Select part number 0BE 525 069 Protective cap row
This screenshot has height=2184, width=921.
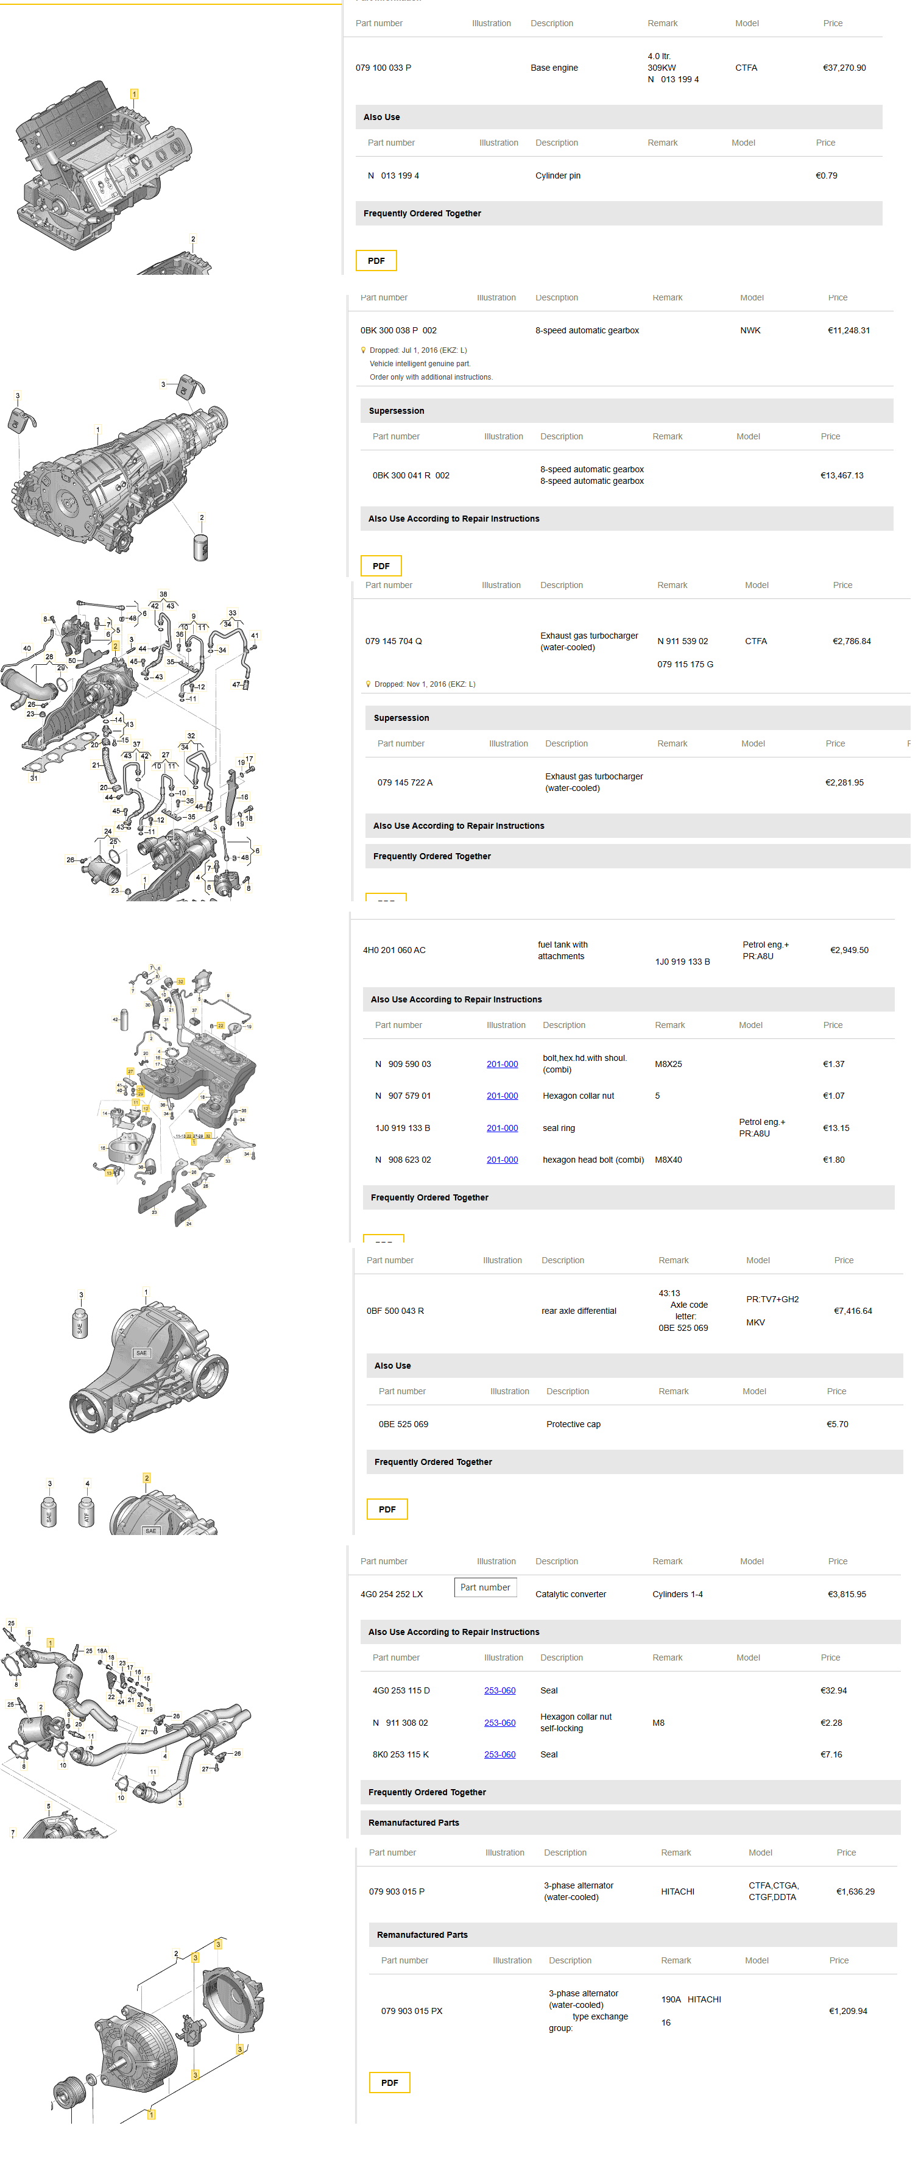pos(635,1424)
